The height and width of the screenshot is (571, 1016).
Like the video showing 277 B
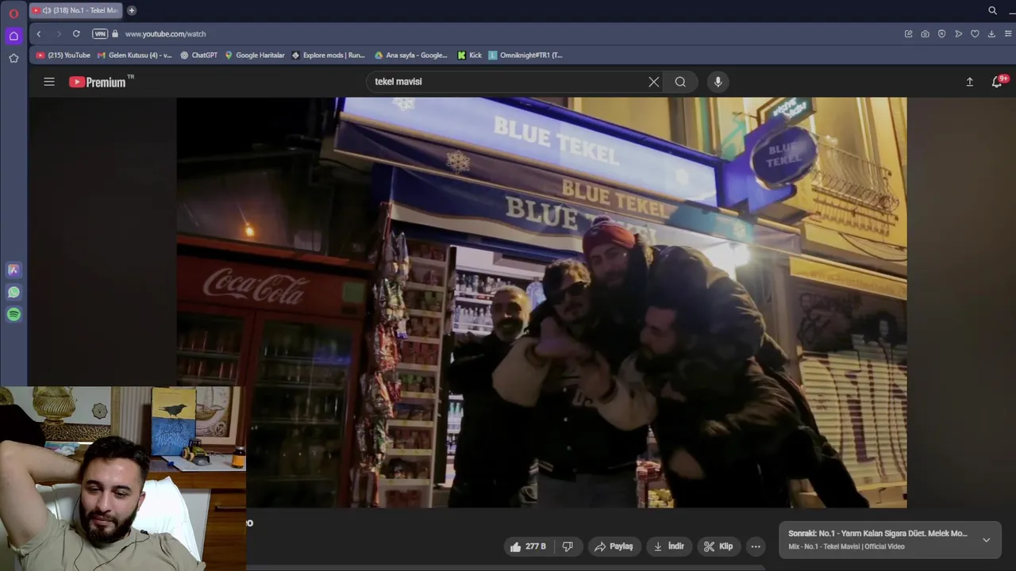pyautogui.click(x=528, y=546)
